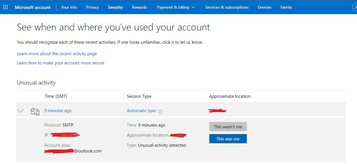Click the Session Type column header
This screenshot has height=164, width=357.
(139, 96)
